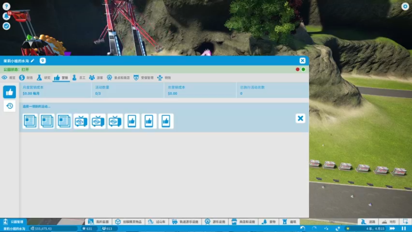Click the scattered dots icon beside redo
This screenshot has height=232, width=412.
(326, 228)
